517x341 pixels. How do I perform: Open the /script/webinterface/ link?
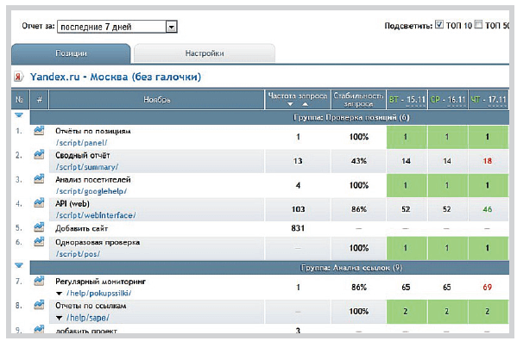click(x=96, y=215)
